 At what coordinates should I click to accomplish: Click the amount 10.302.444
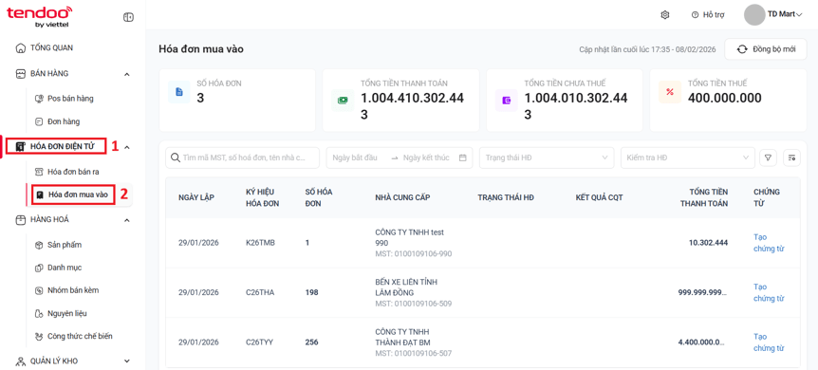coord(708,243)
